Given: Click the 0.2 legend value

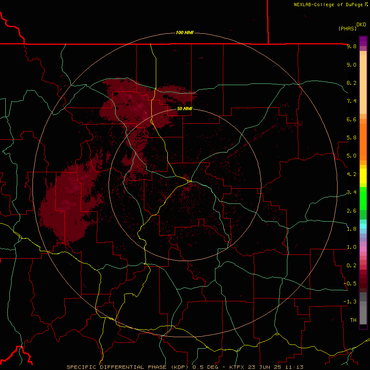Looking at the screenshot, I should [x=351, y=266].
